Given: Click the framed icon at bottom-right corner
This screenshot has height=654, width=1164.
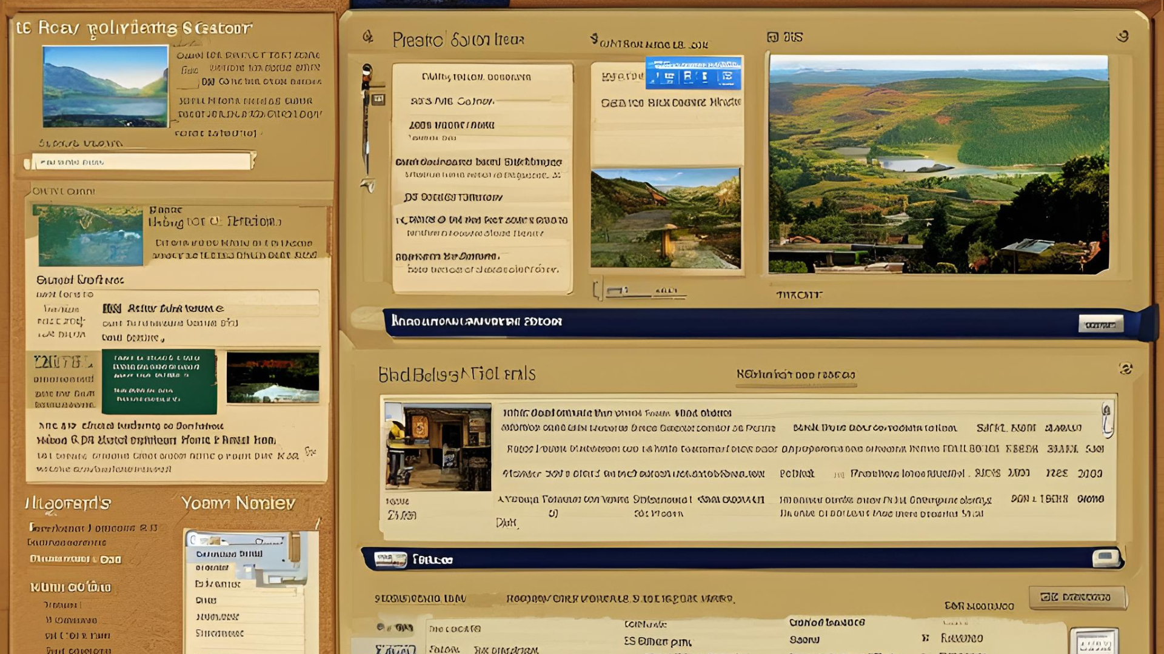Looking at the screenshot, I should point(1094,642).
